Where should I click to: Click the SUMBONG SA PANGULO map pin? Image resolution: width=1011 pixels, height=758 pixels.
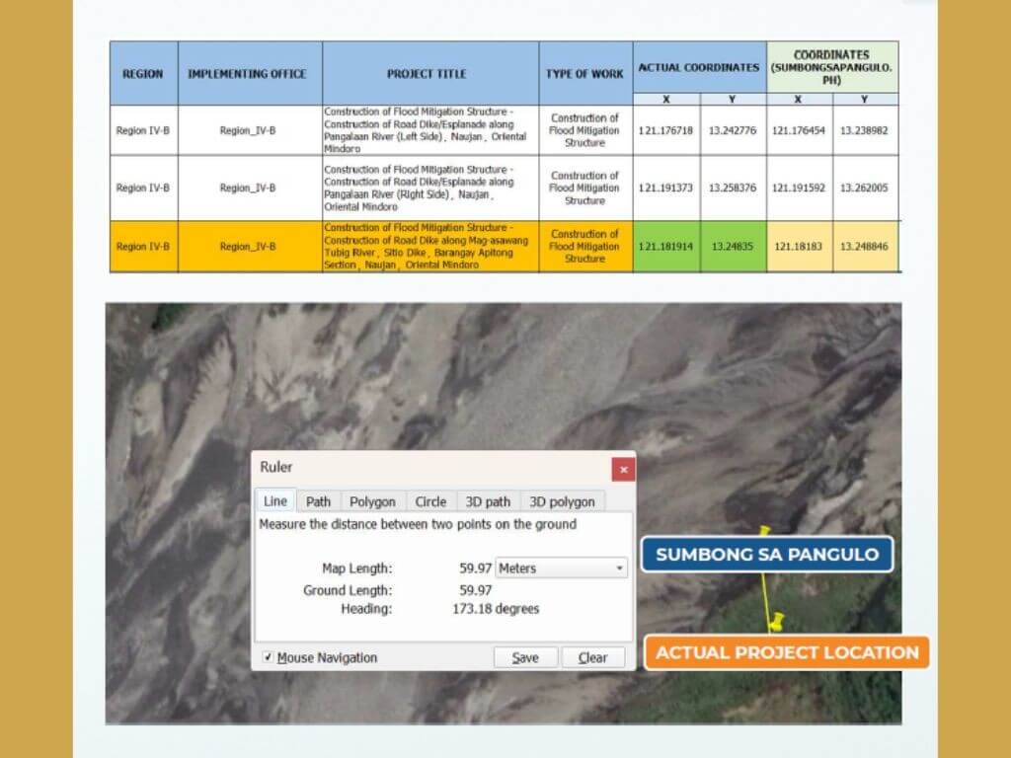pyautogui.click(x=765, y=529)
